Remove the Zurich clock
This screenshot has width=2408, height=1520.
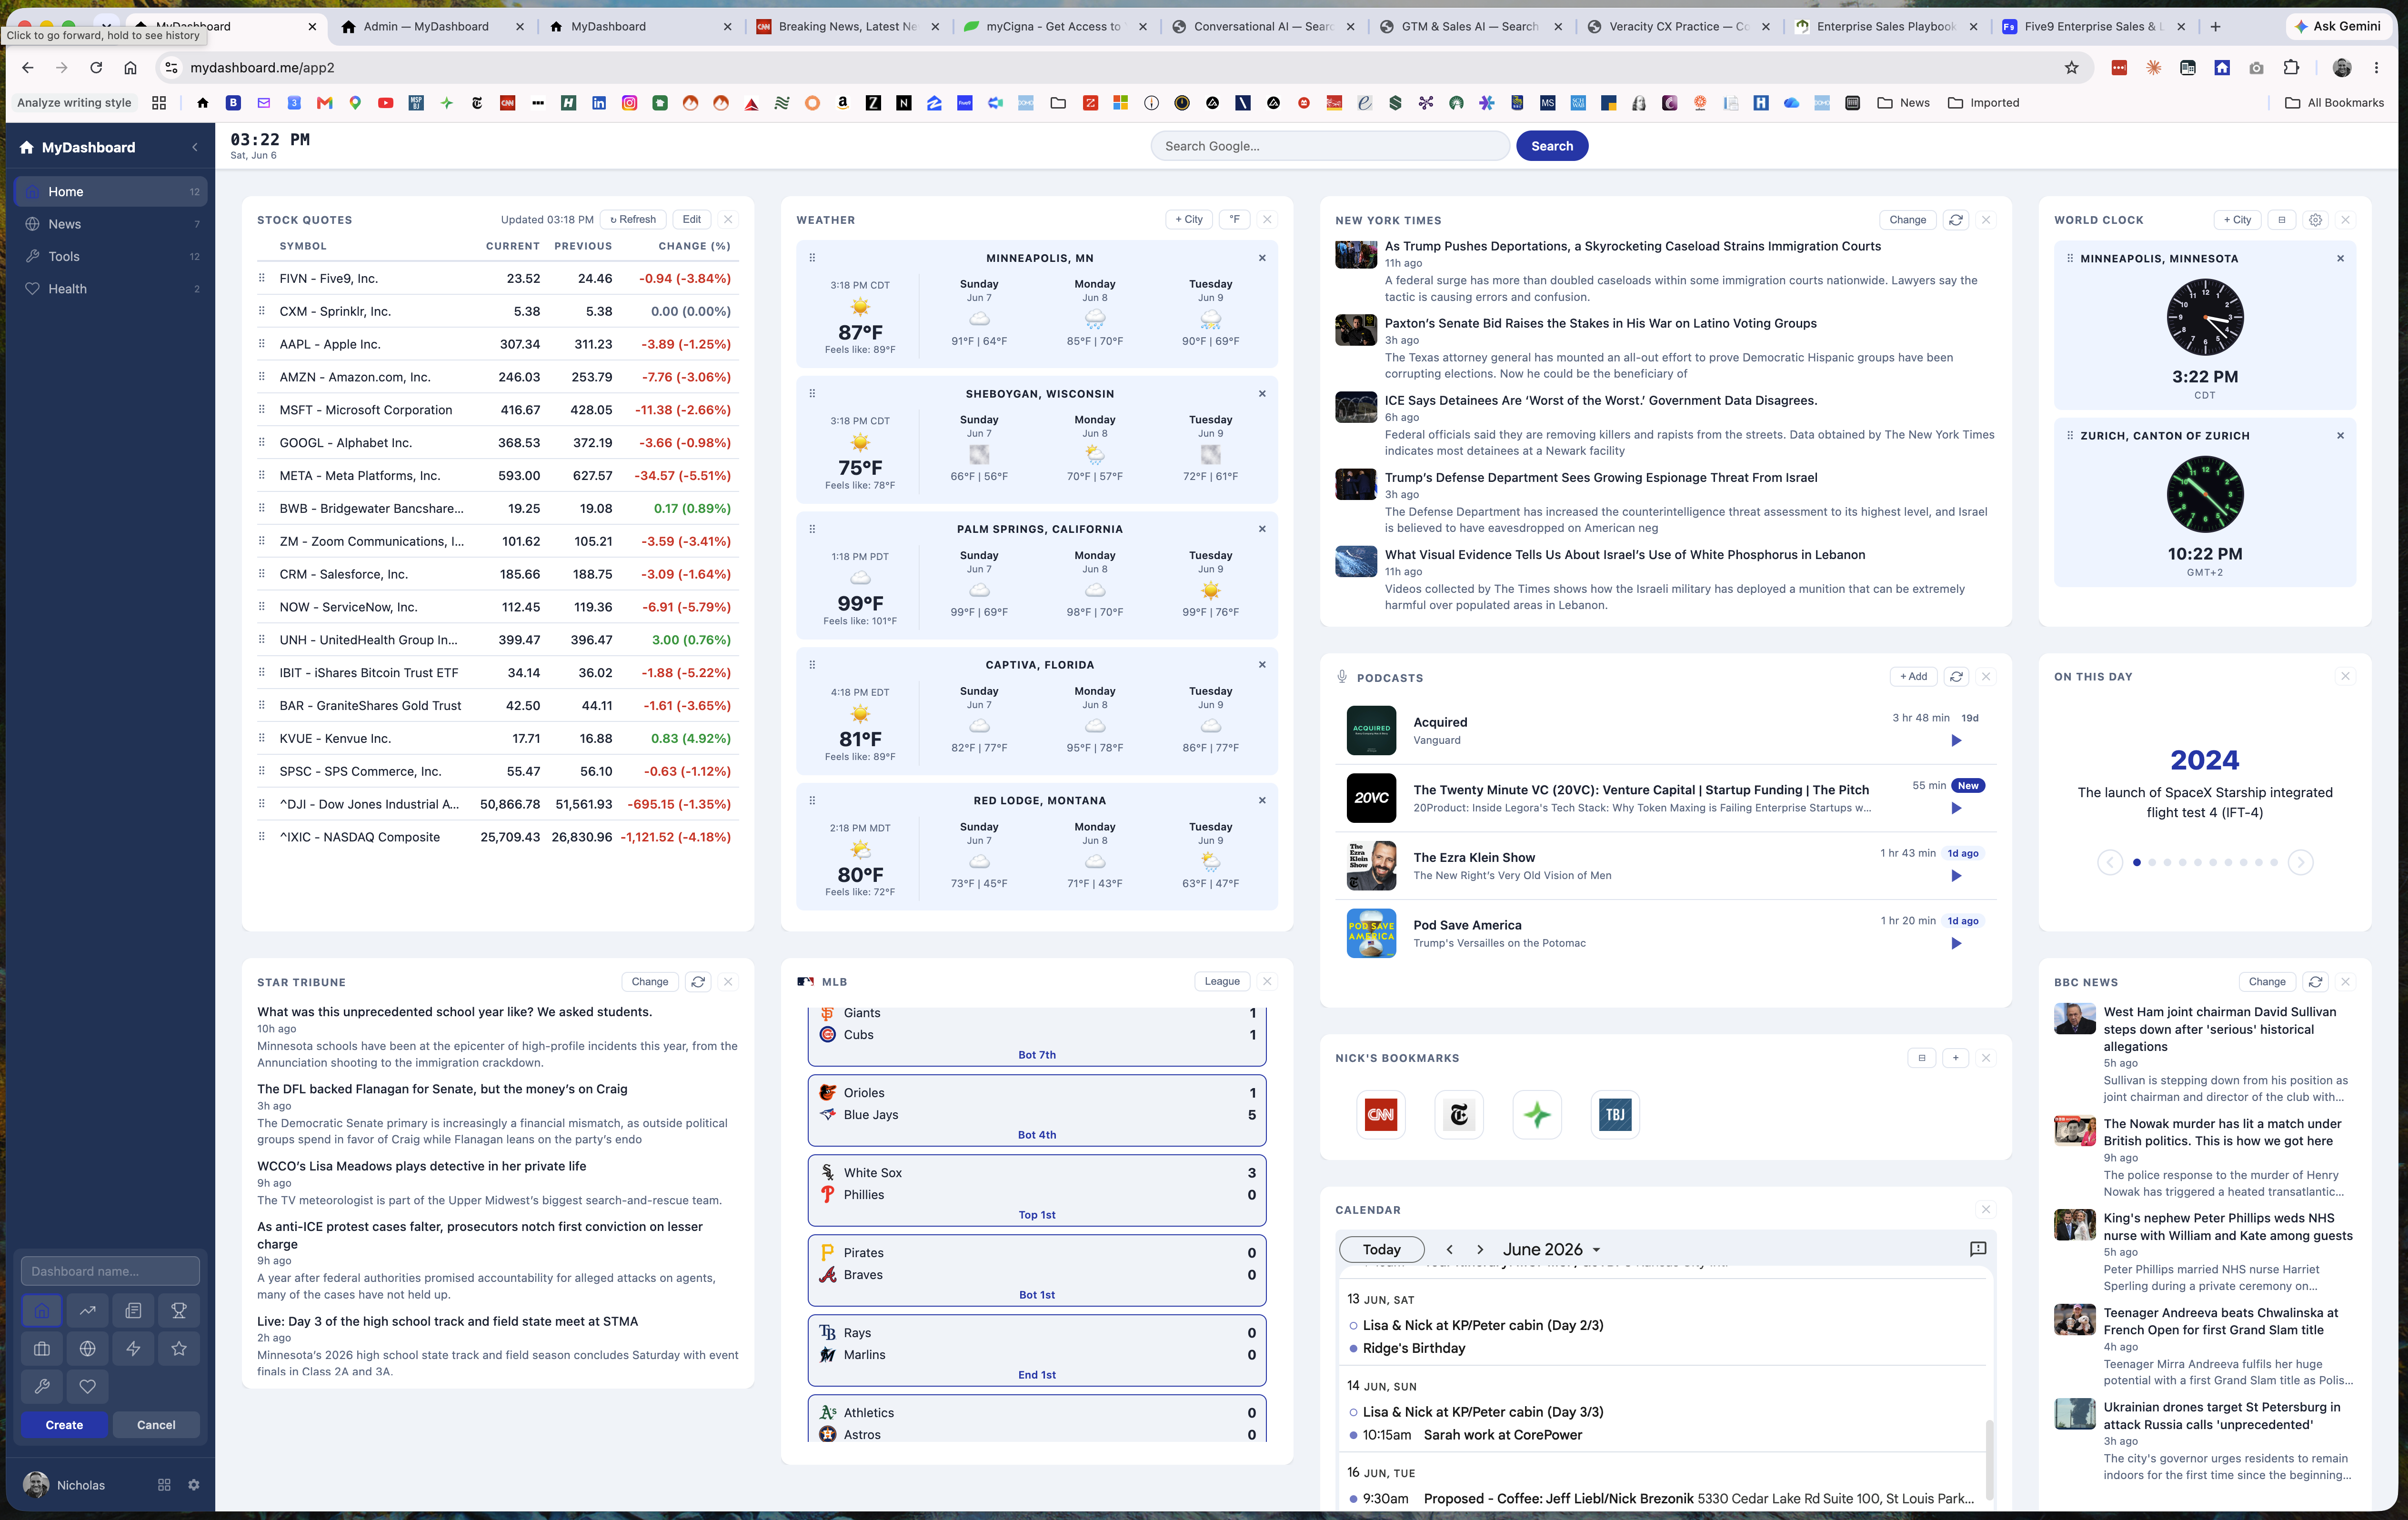[x=2340, y=436]
